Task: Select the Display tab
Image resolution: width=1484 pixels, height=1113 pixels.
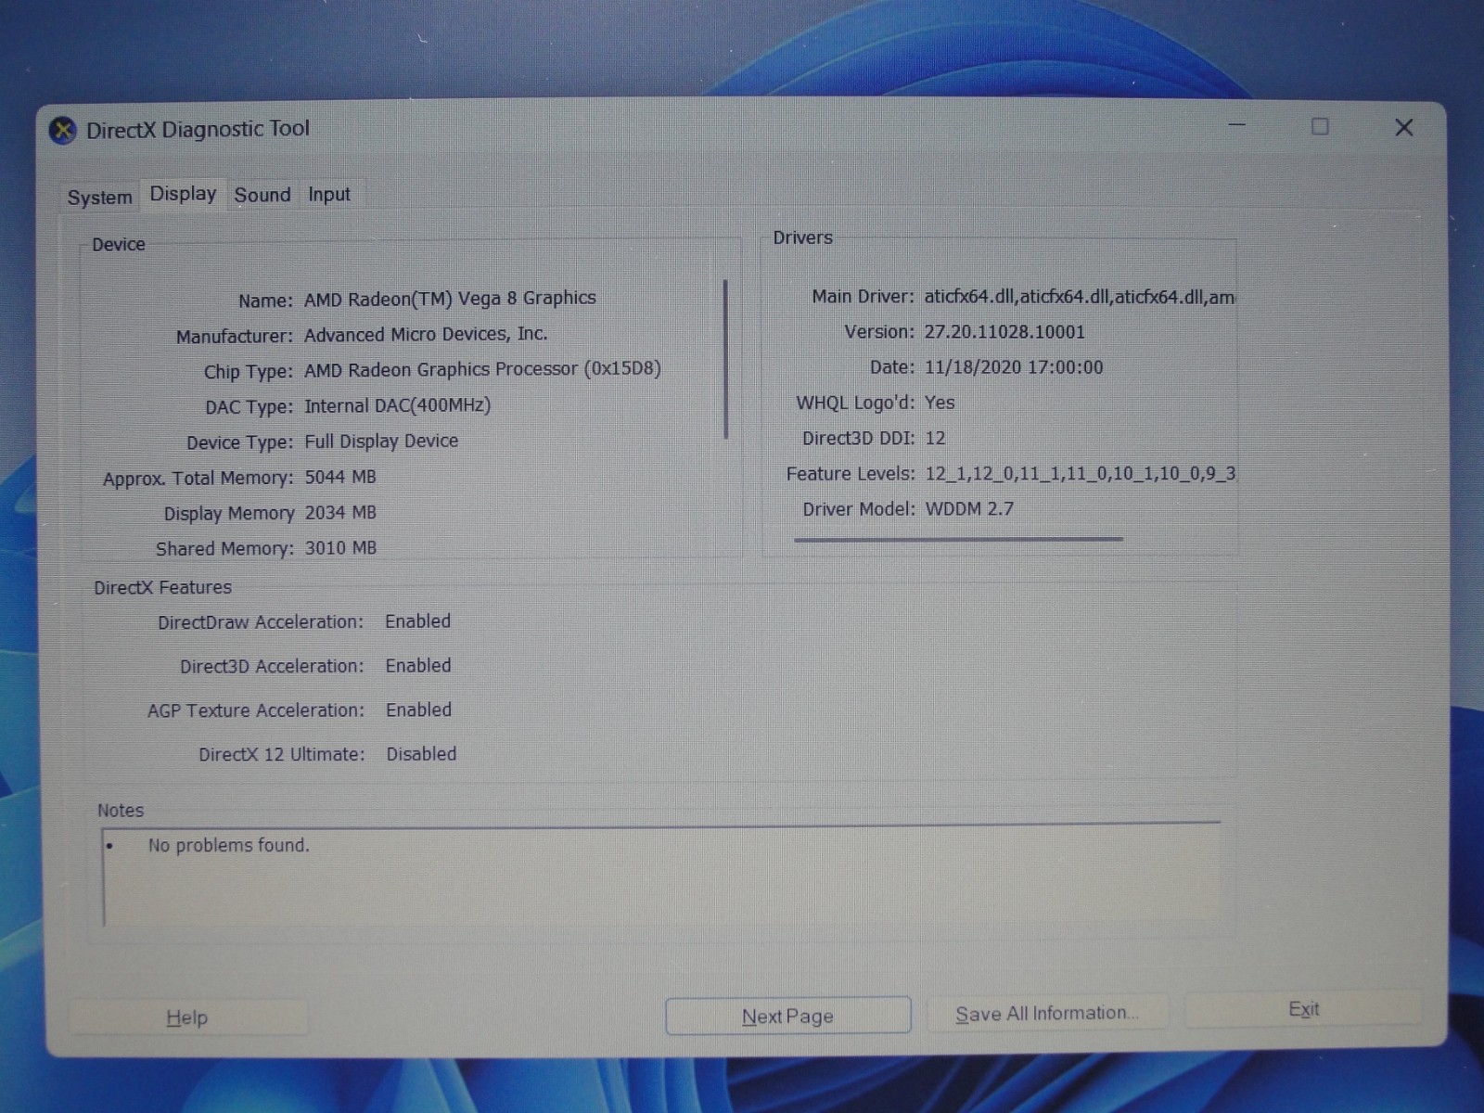Action: pos(183,194)
